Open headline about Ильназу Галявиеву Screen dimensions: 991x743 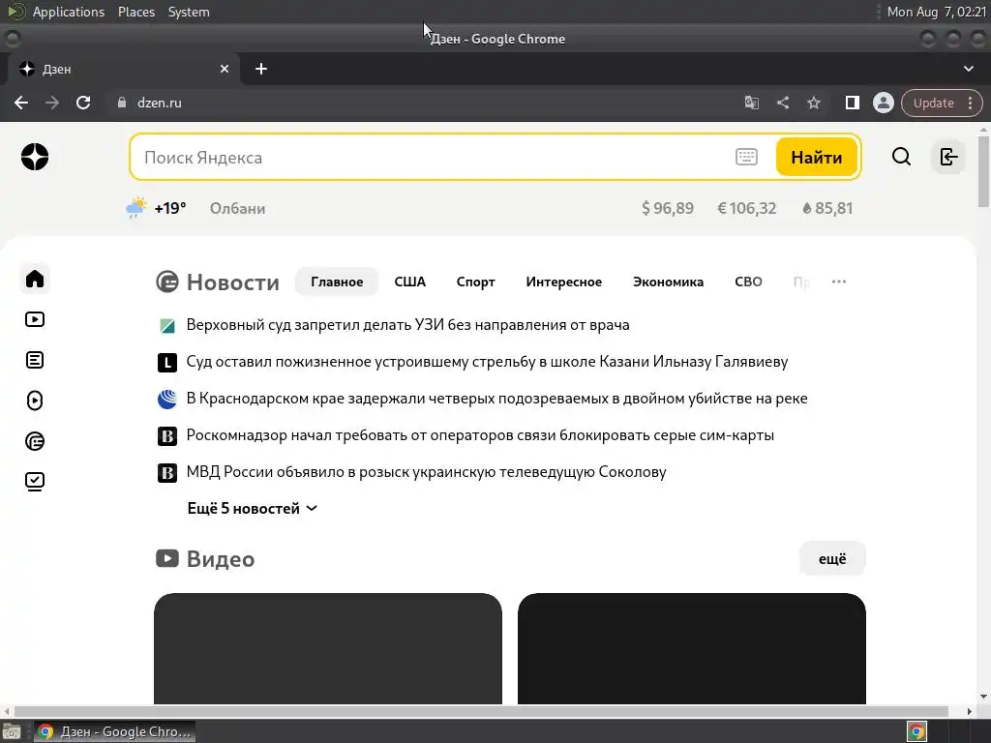tap(487, 362)
